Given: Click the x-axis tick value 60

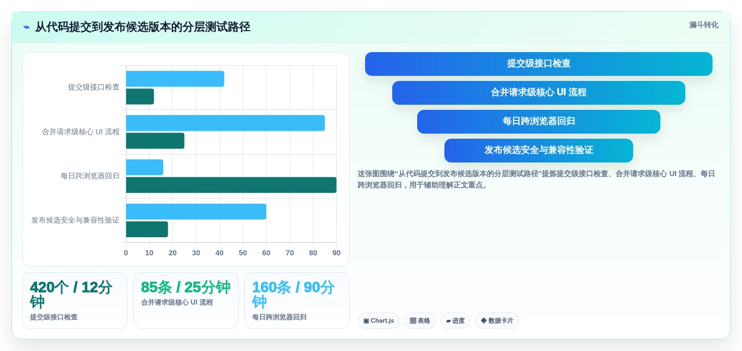Looking at the screenshot, I should 266,253.
